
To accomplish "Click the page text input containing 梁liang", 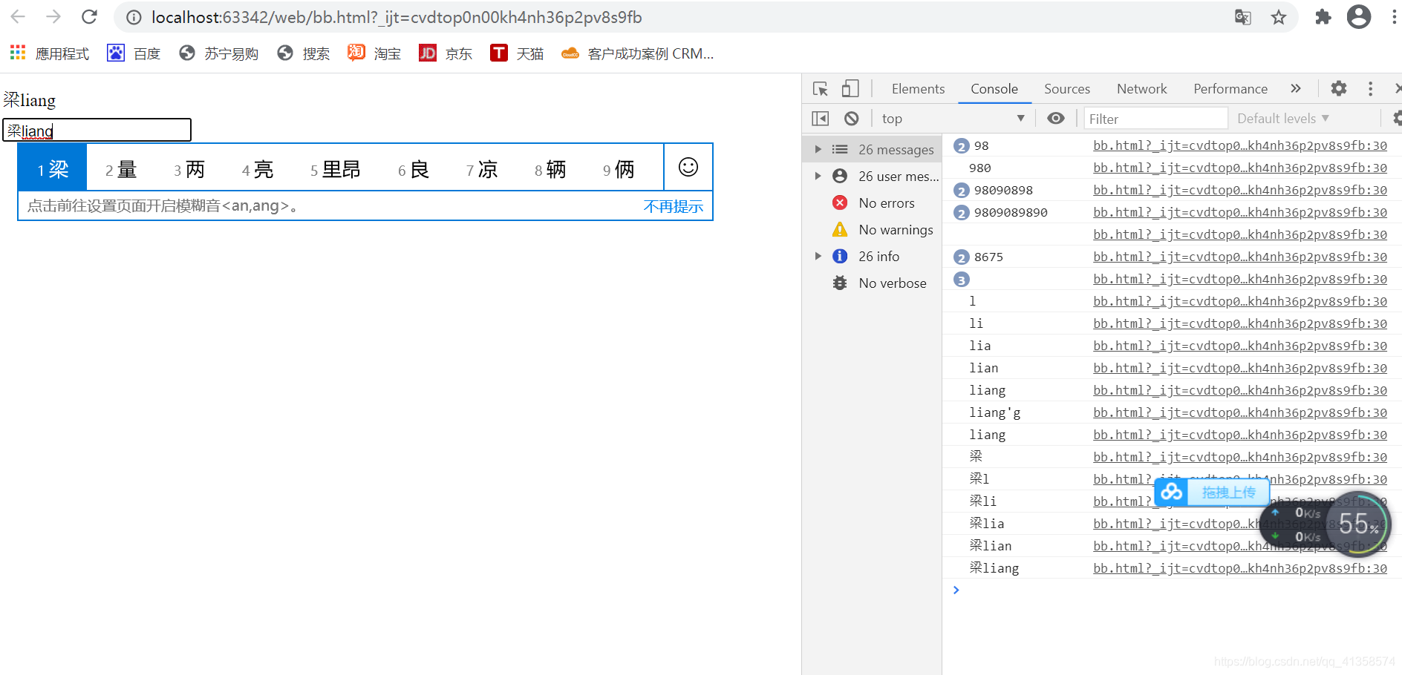I will 97,130.
